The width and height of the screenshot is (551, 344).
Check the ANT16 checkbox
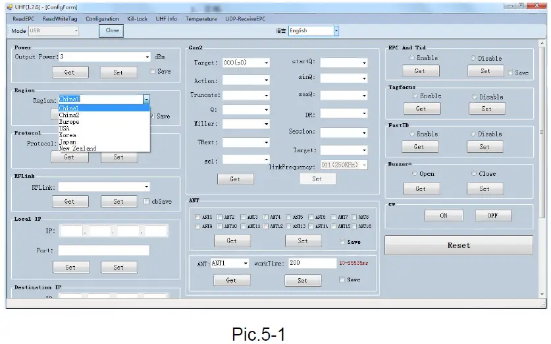click(354, 226)
